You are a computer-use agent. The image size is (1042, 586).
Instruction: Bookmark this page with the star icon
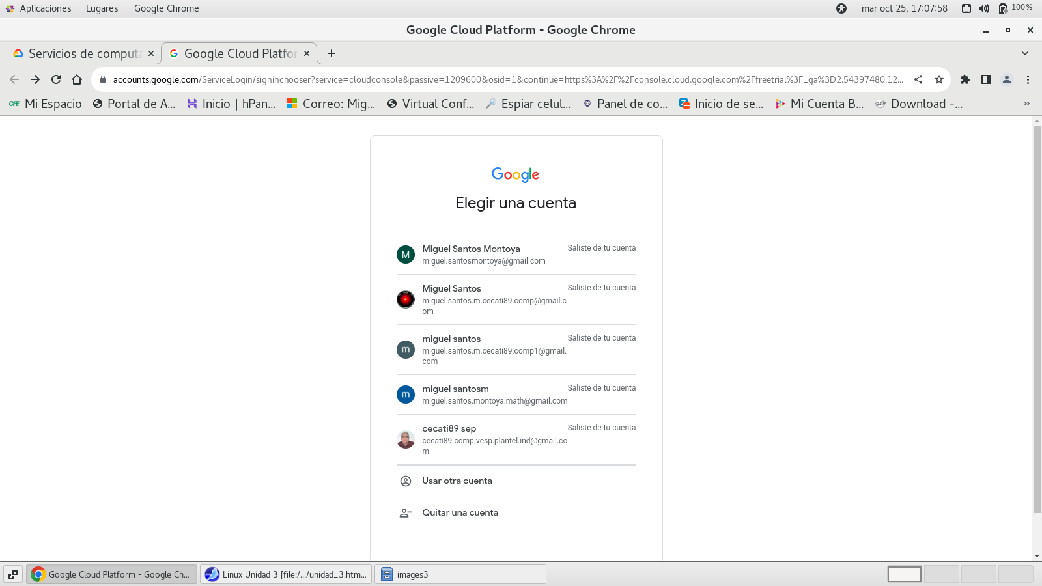click(938, 79)
